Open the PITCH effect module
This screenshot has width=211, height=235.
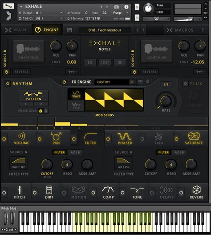pyautogui.click(x=20, y=193)
